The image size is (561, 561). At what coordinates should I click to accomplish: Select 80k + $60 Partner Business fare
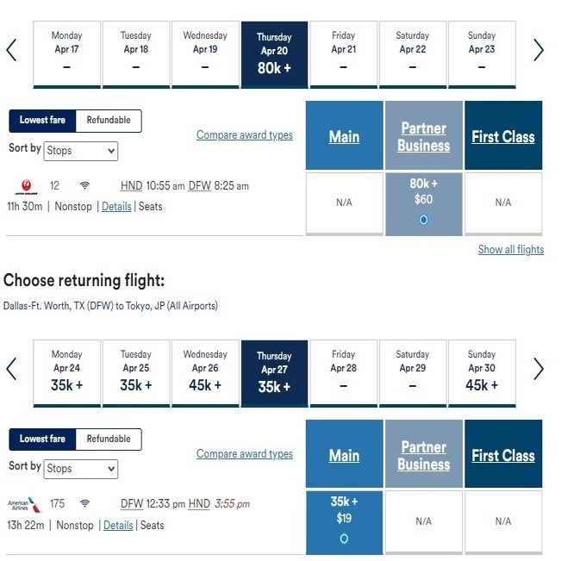pos(423,220)
